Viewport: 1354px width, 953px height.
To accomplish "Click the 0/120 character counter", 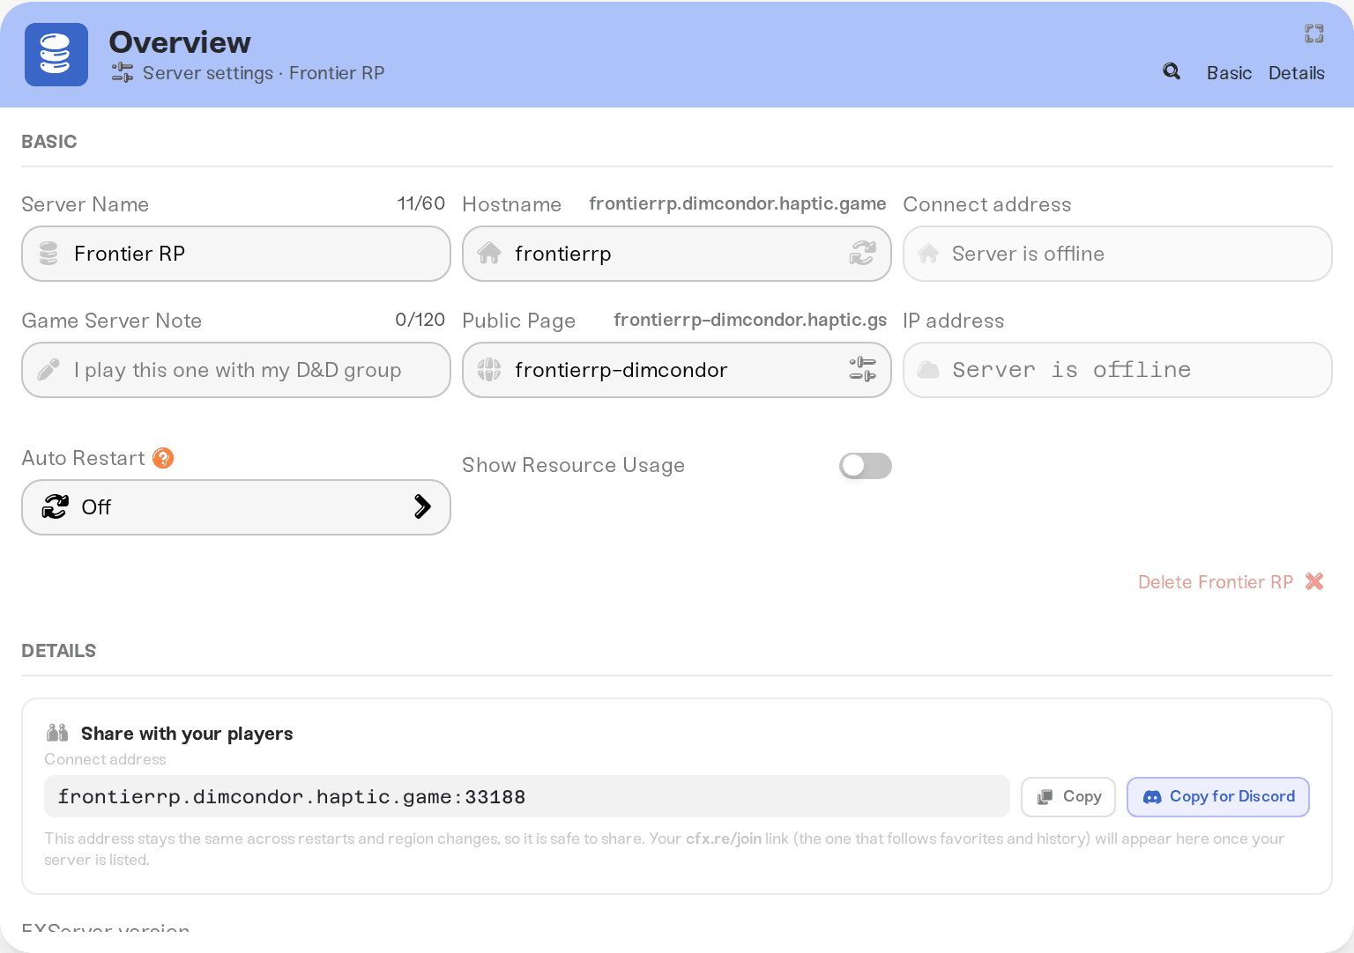I will (420, 320).
